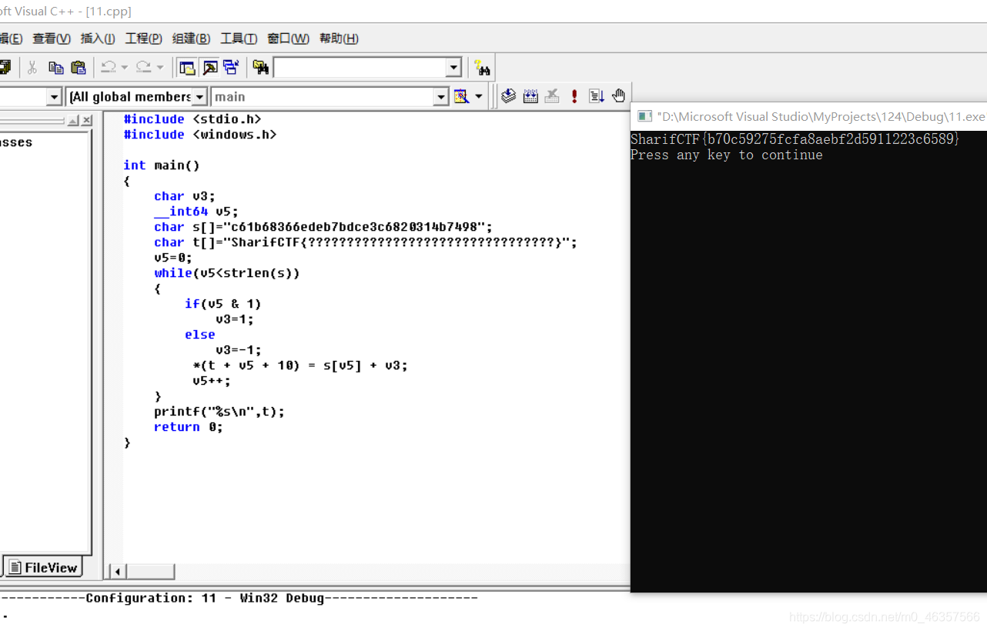Click the Find in Files binoculars icon
Screen dimensions: 987x631
(x=261, y=68)
